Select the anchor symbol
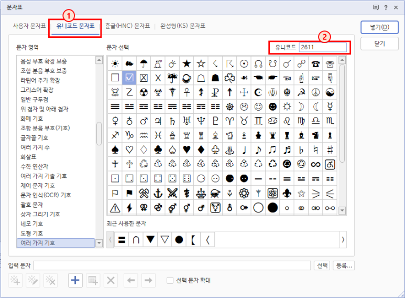The height and width of the screenshot is (298, 405). (x=158, y=193)
